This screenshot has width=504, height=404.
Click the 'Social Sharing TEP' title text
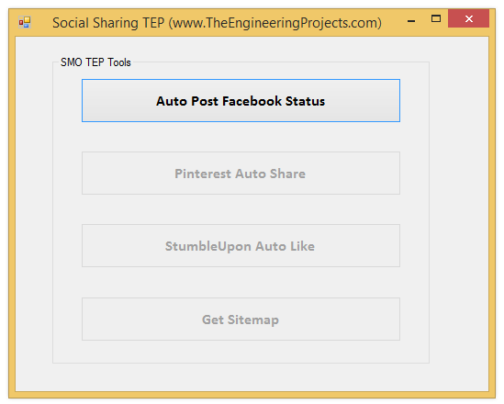point(108,23)
